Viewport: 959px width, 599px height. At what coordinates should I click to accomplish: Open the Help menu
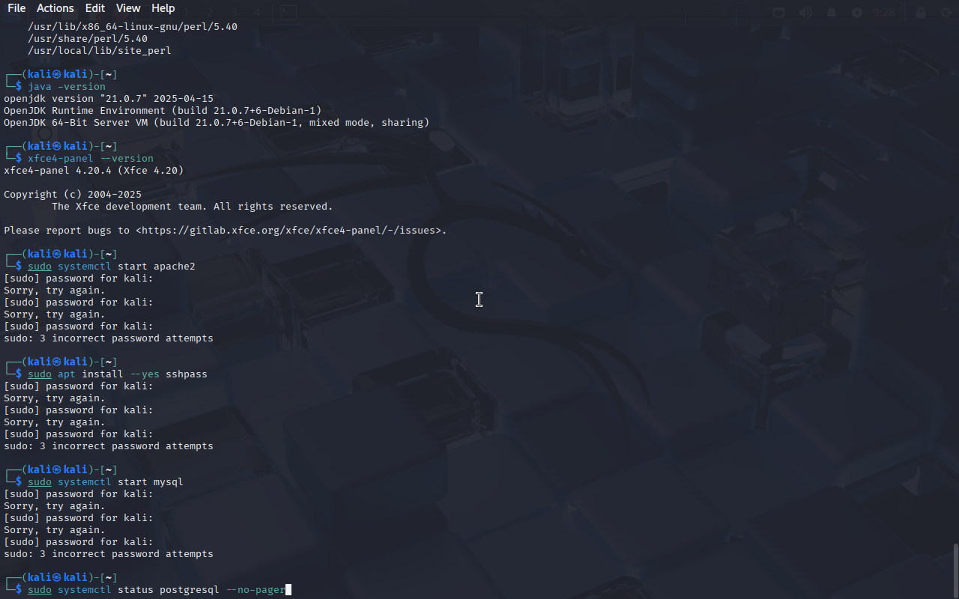click(x=163, y=8)
